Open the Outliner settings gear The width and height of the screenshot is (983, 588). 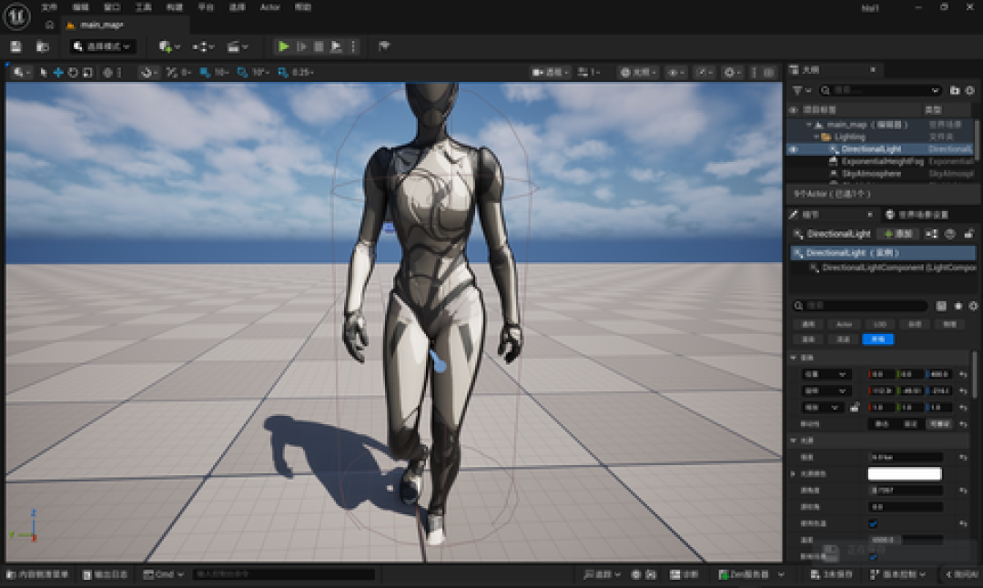[970, 91]
